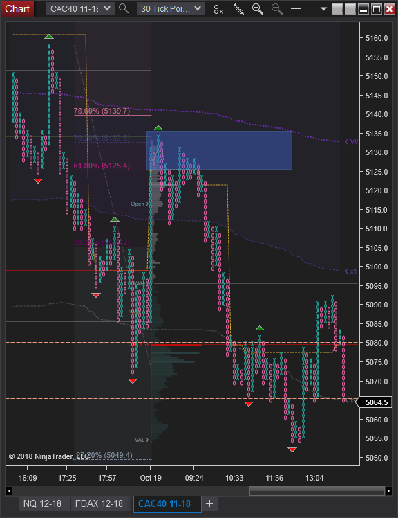The image size is (398, 518).
Task: Open the 30 Tick Point bar-type dropdown
Action: pos(171,9)
